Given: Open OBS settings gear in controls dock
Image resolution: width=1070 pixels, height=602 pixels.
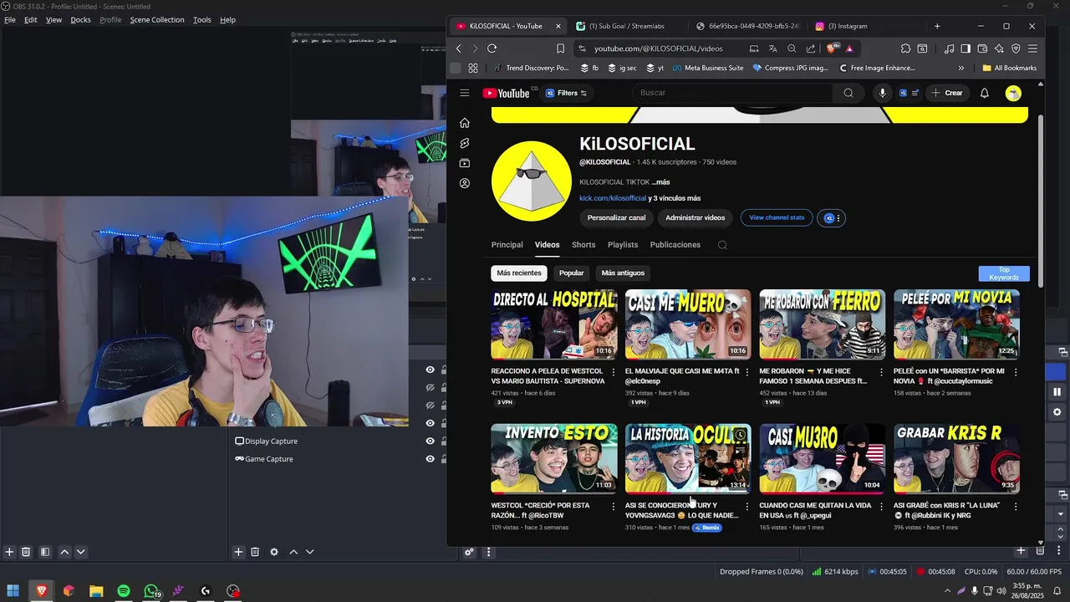Looking at the screenshot, I should pos(1057,412).
